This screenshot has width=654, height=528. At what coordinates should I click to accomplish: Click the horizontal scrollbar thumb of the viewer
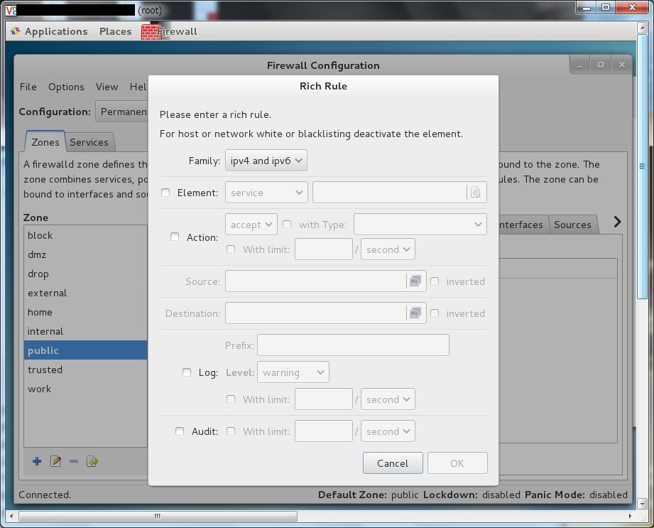[158, 517]
